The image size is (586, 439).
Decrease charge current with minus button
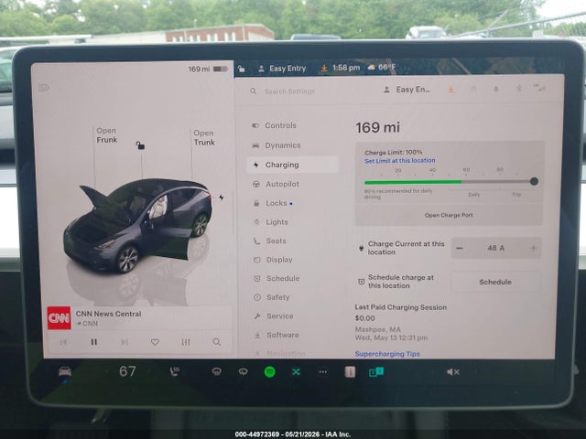[460, 248]
